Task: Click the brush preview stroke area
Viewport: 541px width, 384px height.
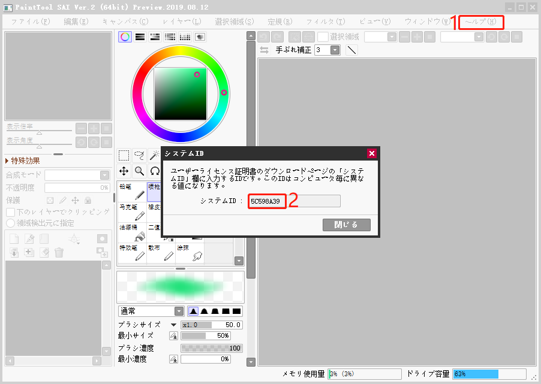Action: (181, 287)
